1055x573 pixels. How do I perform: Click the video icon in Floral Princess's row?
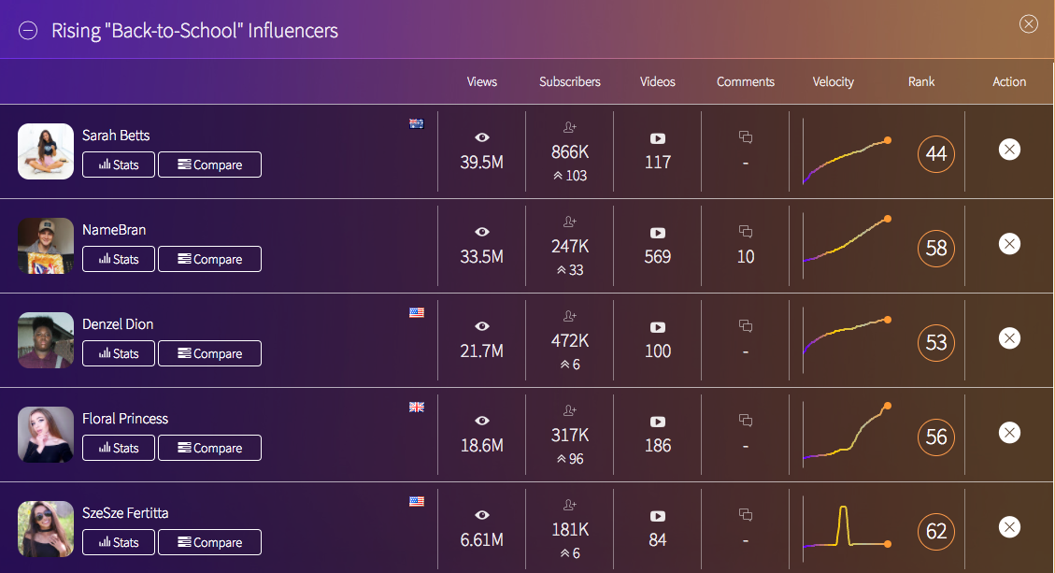(658, 422)
